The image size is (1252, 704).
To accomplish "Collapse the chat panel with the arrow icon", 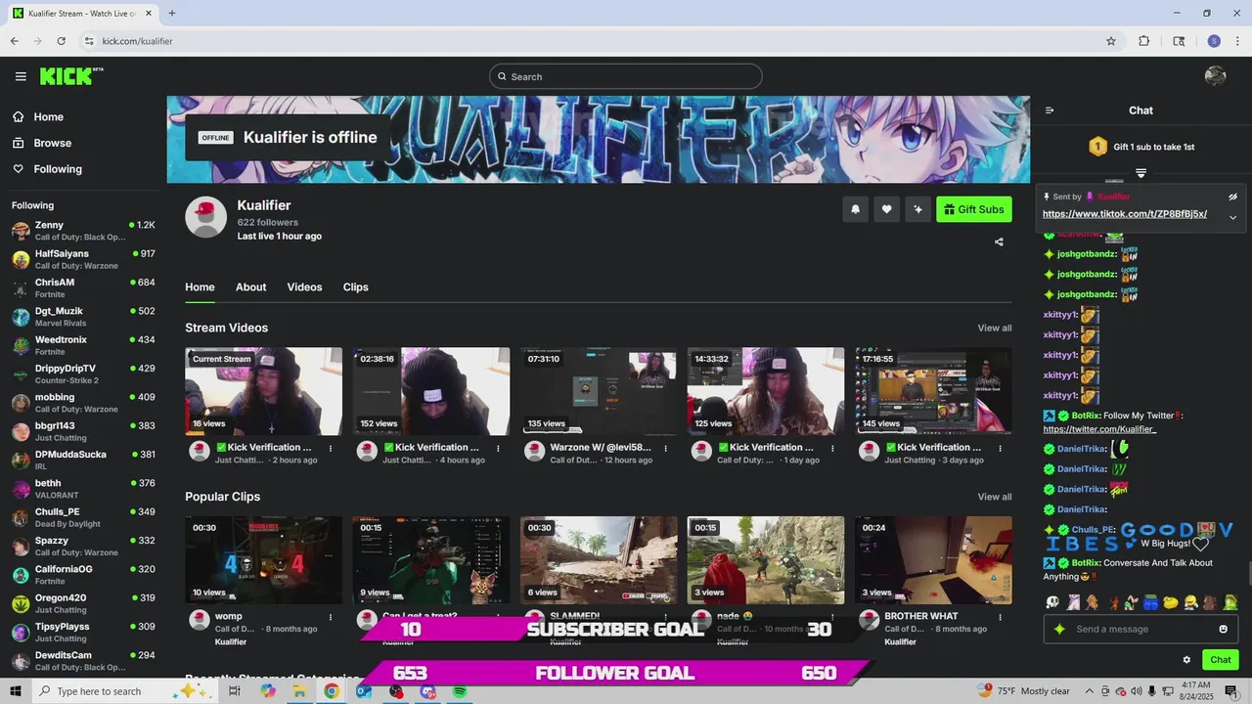I will 1050,110.
